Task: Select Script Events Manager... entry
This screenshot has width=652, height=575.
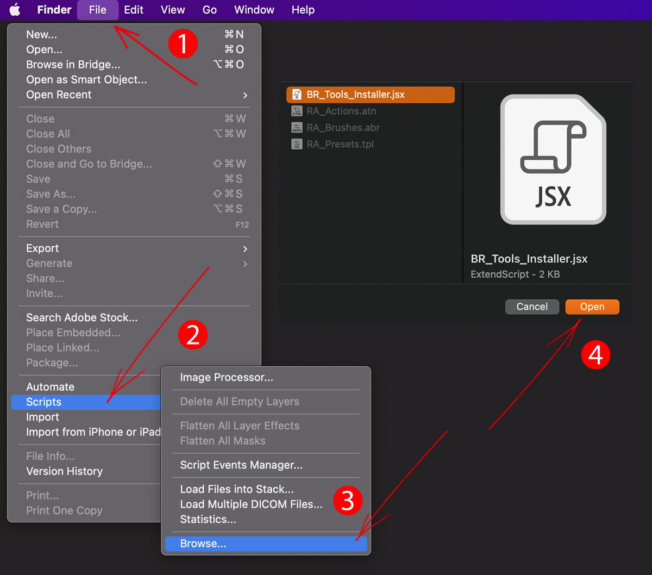Action: tap(241, 465)
